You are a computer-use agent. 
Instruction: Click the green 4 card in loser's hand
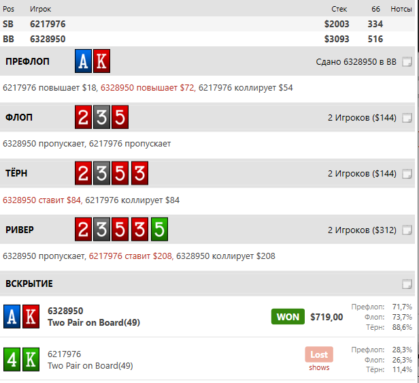click(x=12, y=359)
